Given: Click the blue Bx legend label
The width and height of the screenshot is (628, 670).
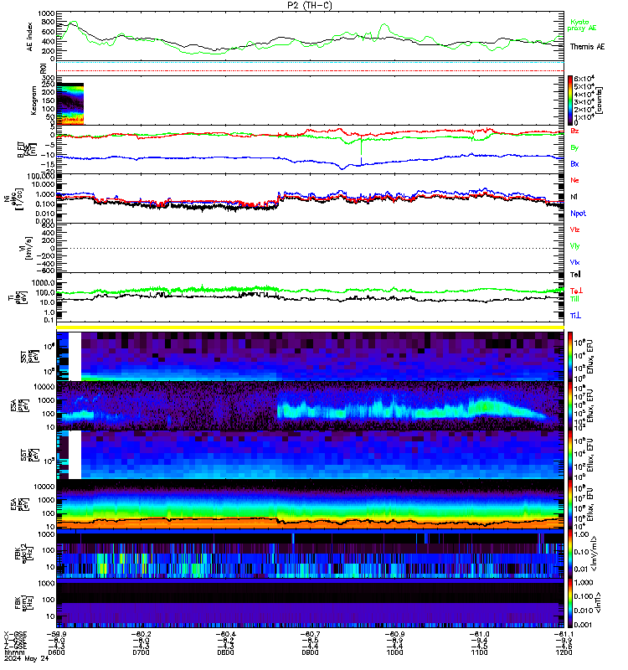Looking at the screenshot, I should [x=574, y=163].
